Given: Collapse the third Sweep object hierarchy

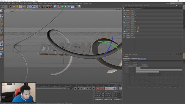Looking at the screenshot, I should coord(123,22).
